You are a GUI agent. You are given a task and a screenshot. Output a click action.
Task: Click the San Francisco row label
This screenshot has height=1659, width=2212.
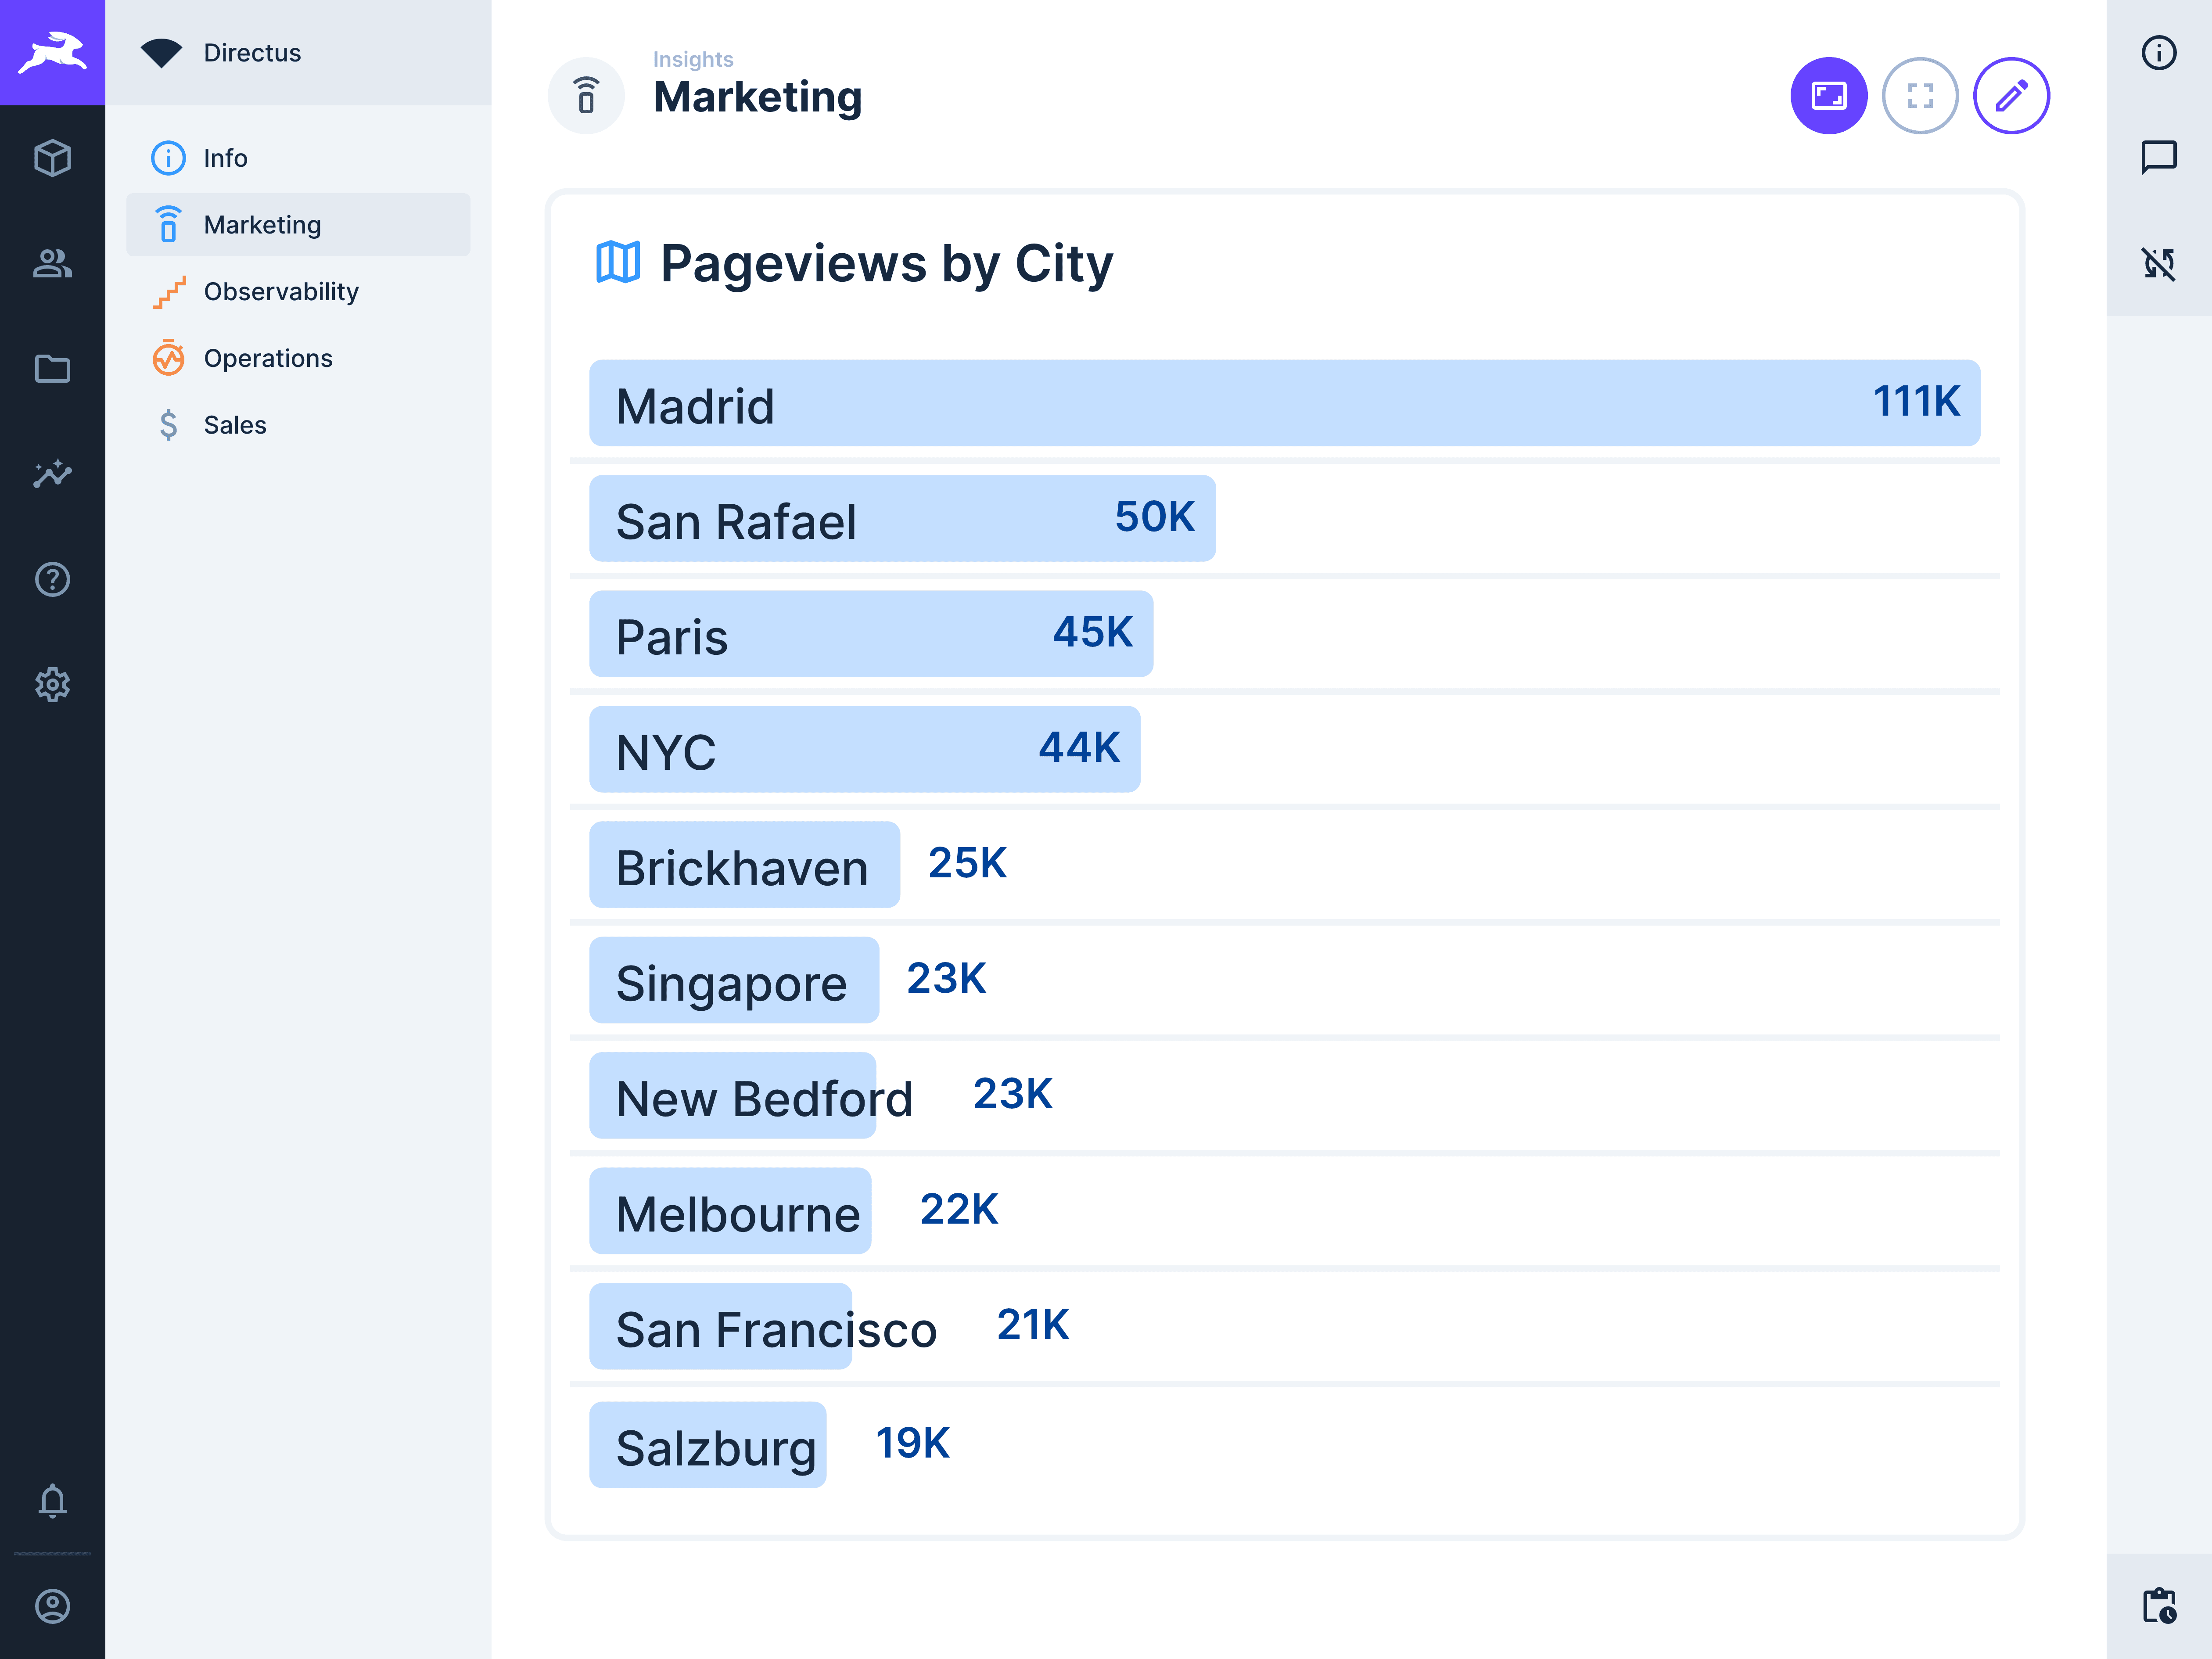(x=776, y=1330)
